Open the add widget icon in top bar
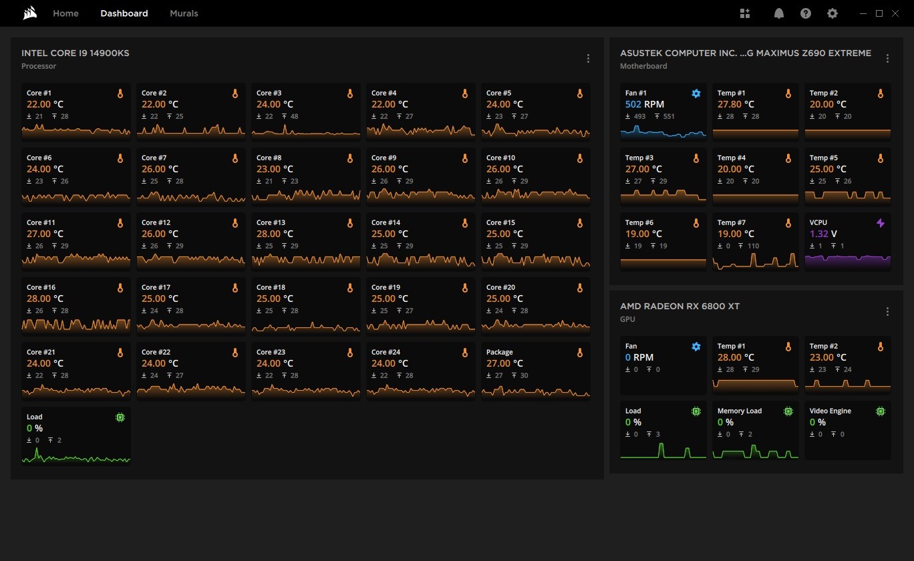This screenshot has height=561, width=914. click(x=745, y=13)
